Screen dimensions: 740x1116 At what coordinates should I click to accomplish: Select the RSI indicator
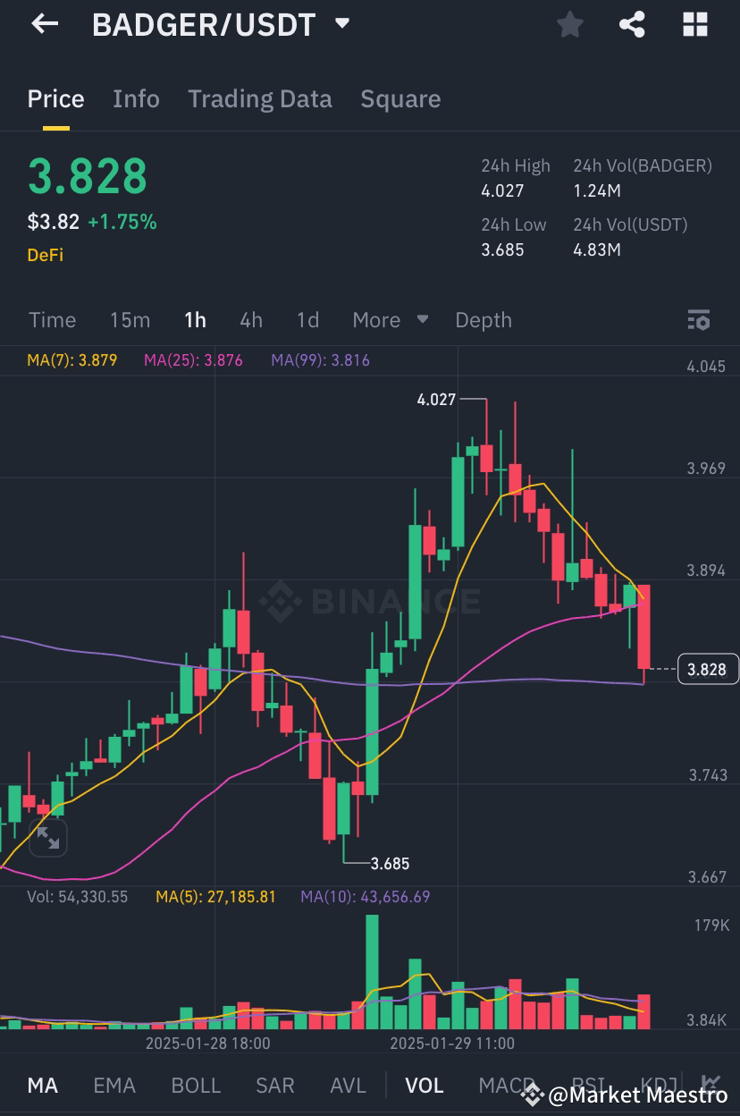click(x=589, y=1085)
